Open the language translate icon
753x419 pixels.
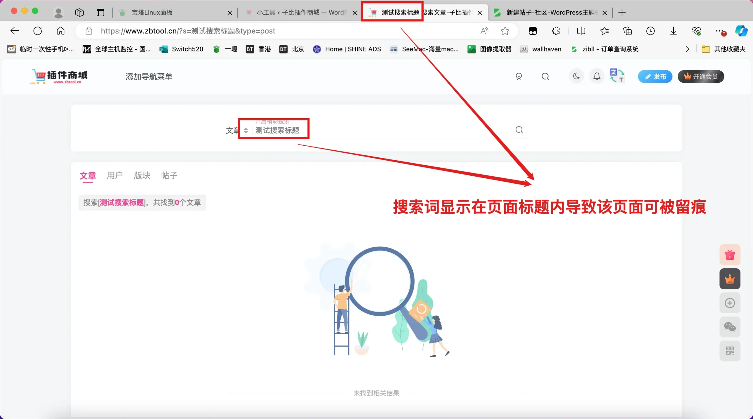coord(617,76)
